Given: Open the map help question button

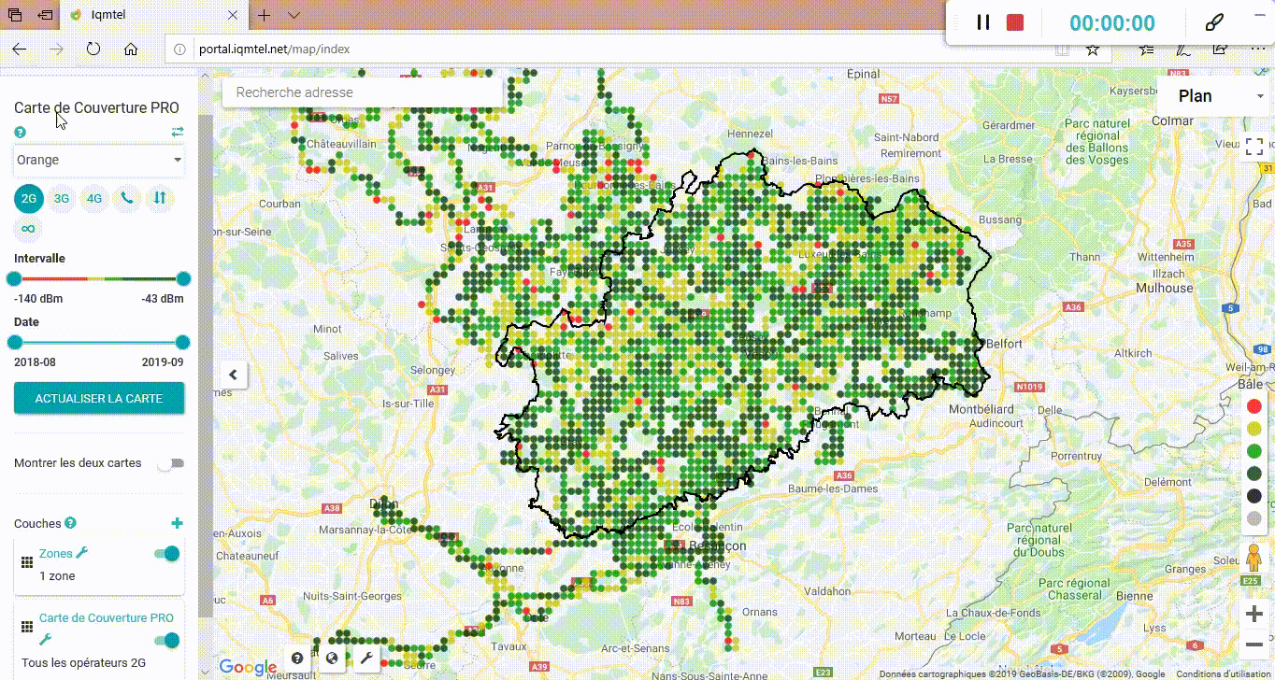Looking at the screenshot, I should (297, 659).
